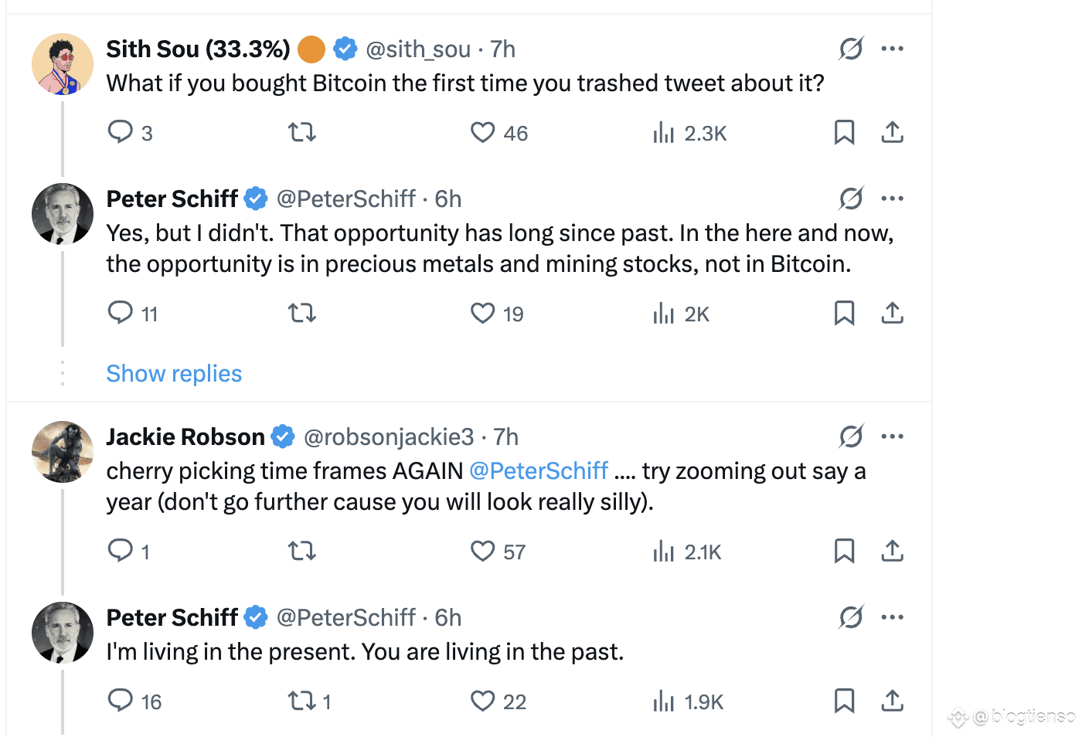Viewport: 1082px width, 737px height.
Task: Share Peter Schiff's living in present tweet
Action: (893, 701)
